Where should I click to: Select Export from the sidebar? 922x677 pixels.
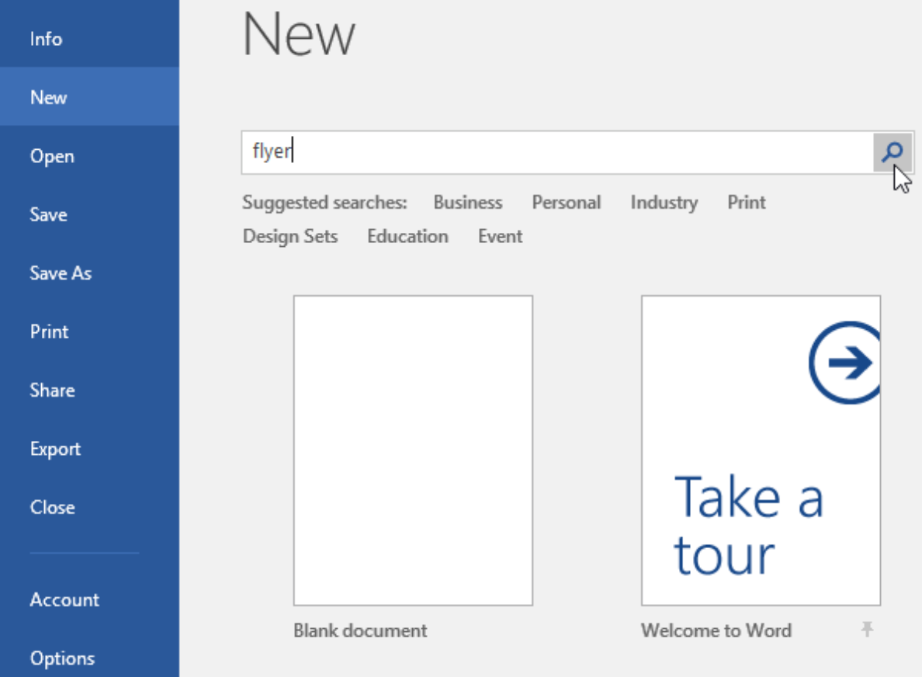55,449
